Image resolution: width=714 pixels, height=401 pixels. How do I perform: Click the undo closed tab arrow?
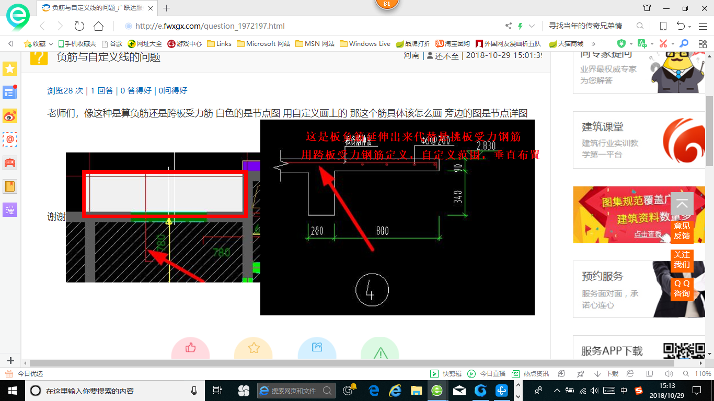681,26
